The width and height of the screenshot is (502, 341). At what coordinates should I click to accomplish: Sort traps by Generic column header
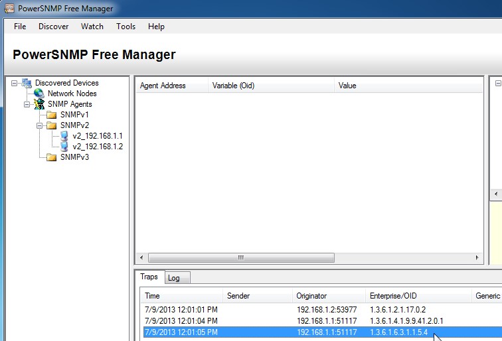coord(487,296)
